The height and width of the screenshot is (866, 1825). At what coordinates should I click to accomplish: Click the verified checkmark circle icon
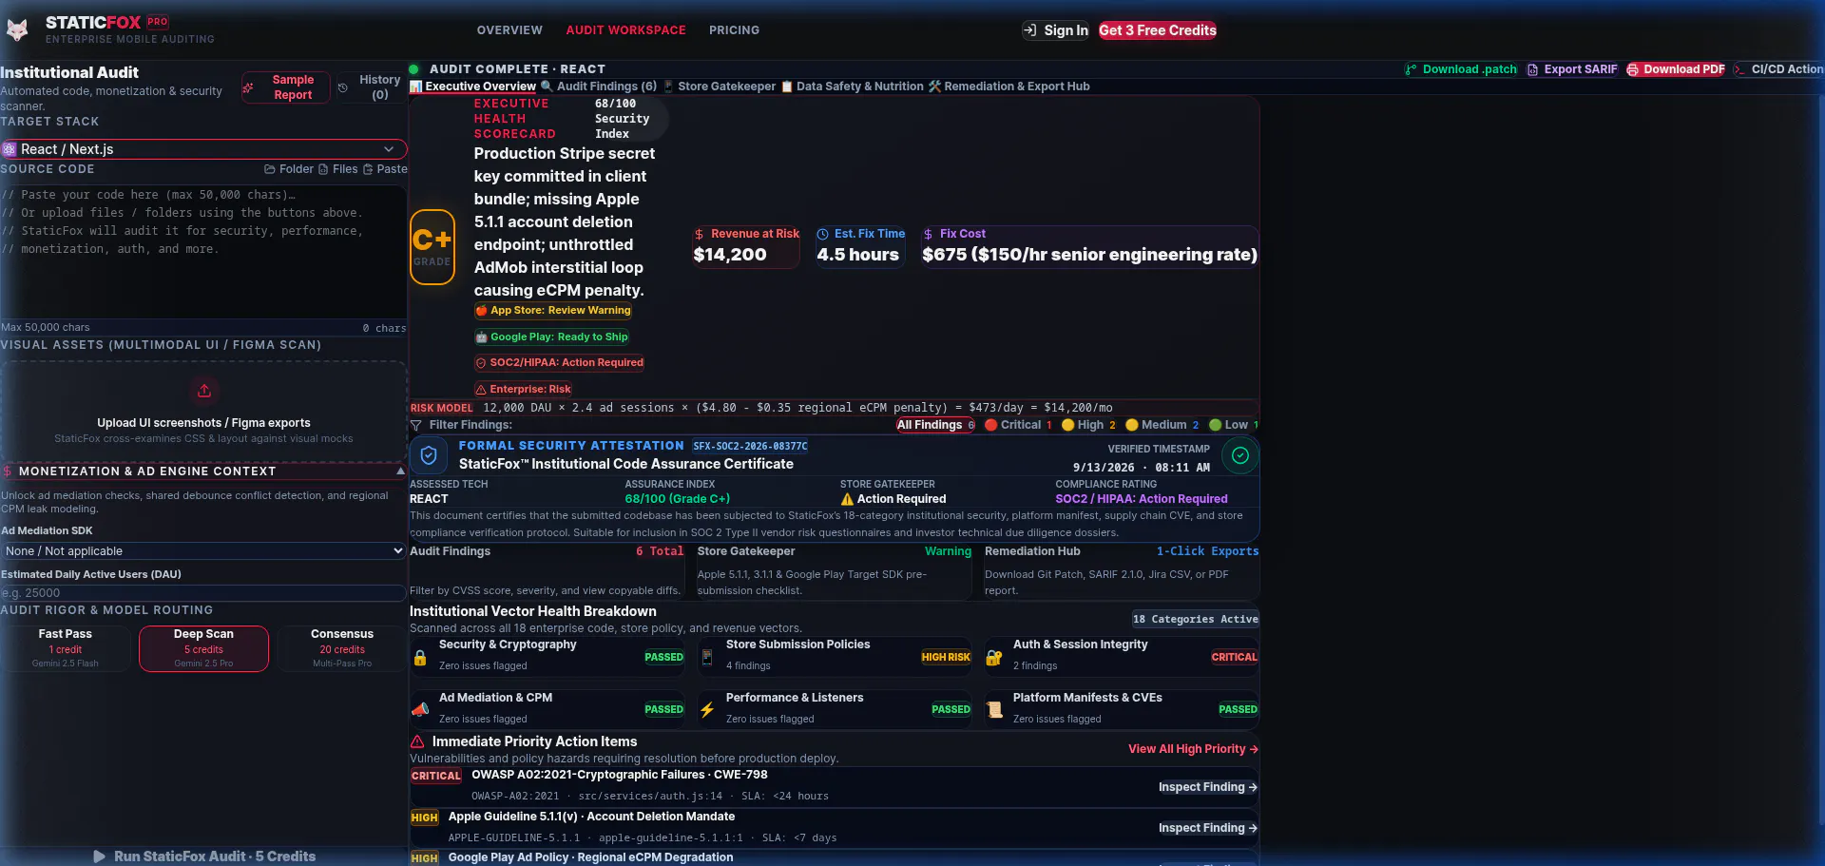[x=1240, y=455]
